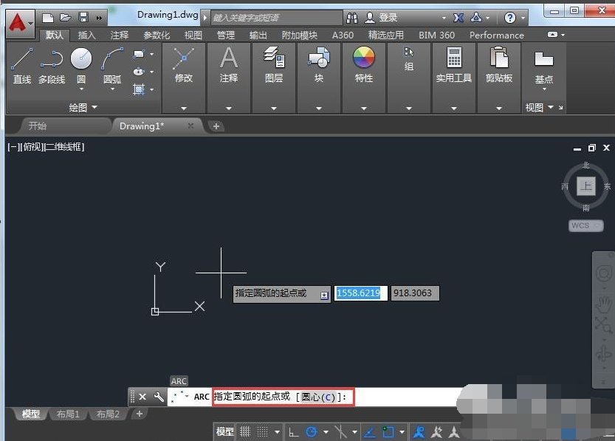The image size is (615, 441).
Task: Toggle grid display in status bar
Action: [245, 432]
